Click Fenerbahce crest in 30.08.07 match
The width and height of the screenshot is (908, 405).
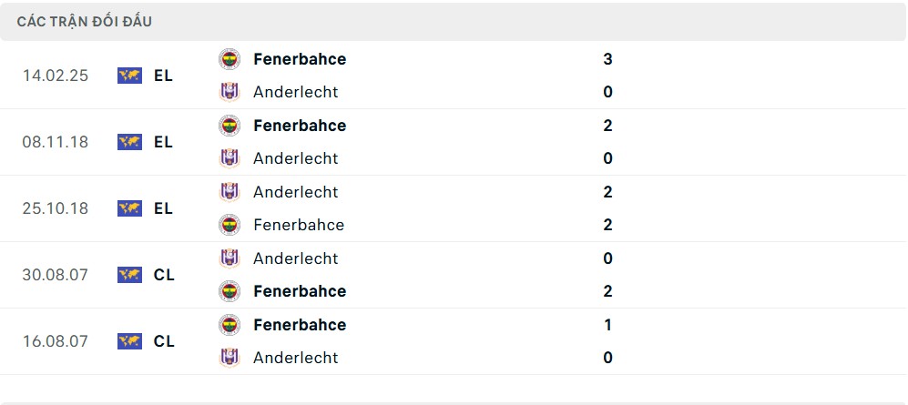click(230, 291)
